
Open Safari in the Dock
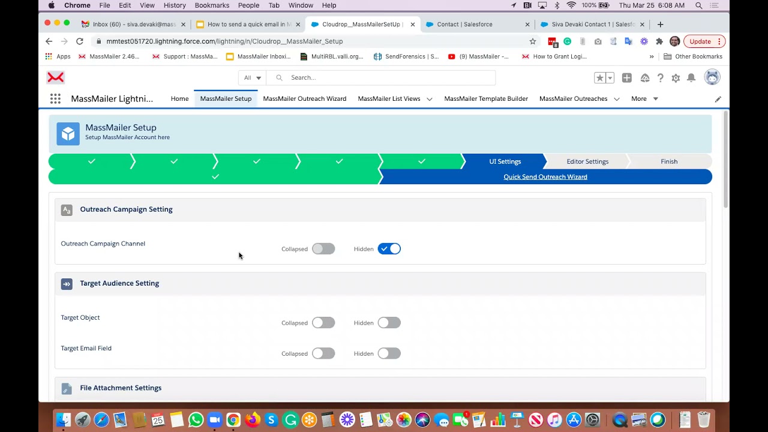[x=101, y=420]
